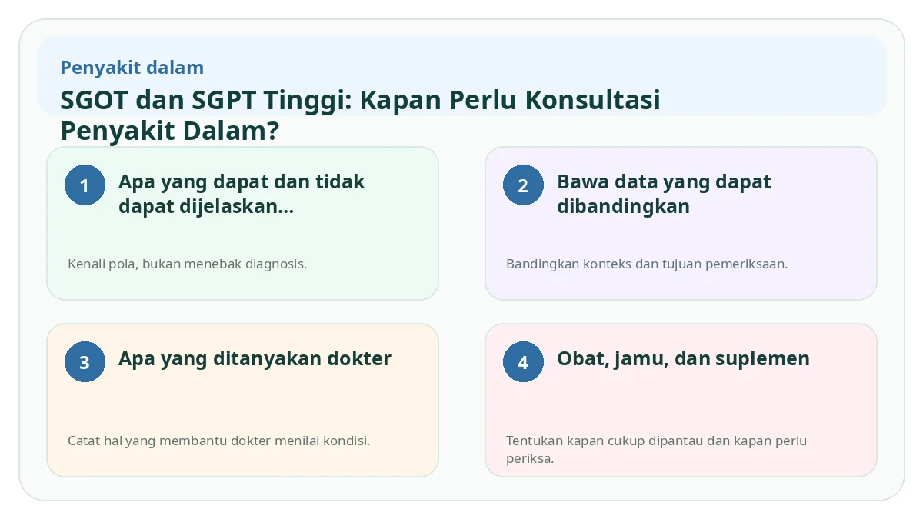This screenshot has height=519, width=923.
Task: Click the 'Penyakit dalam' category label
Action: point(132,68)
